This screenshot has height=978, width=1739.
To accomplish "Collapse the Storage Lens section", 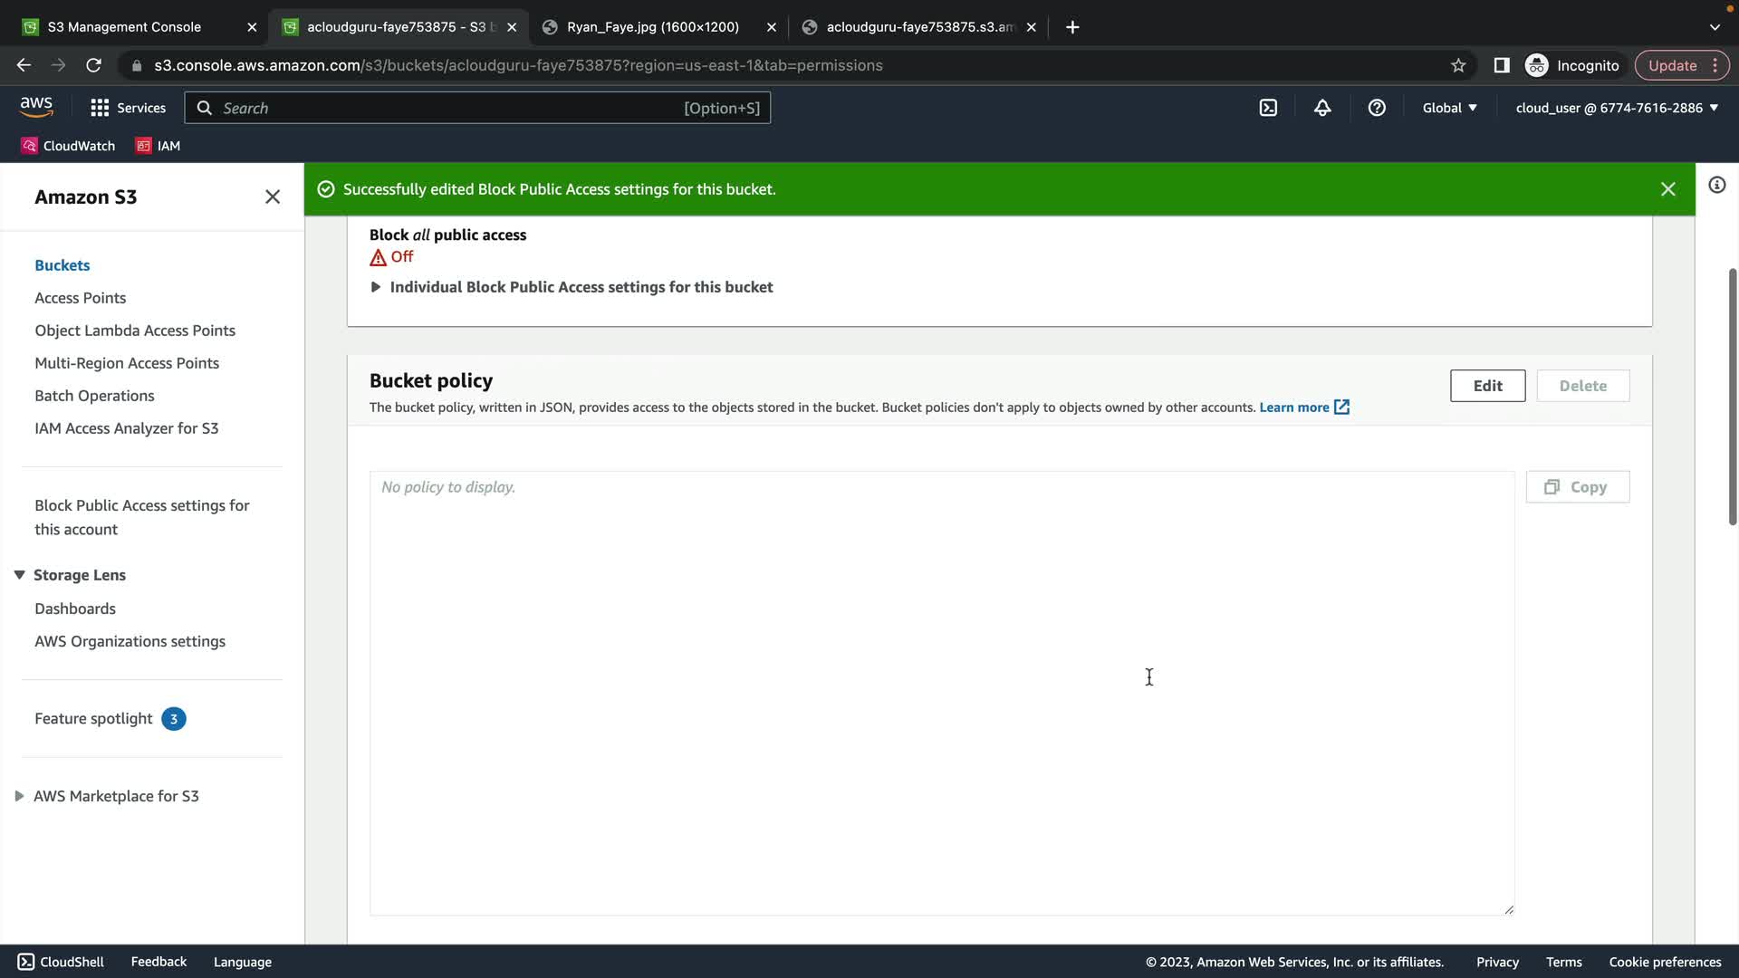I will [19, 575].
